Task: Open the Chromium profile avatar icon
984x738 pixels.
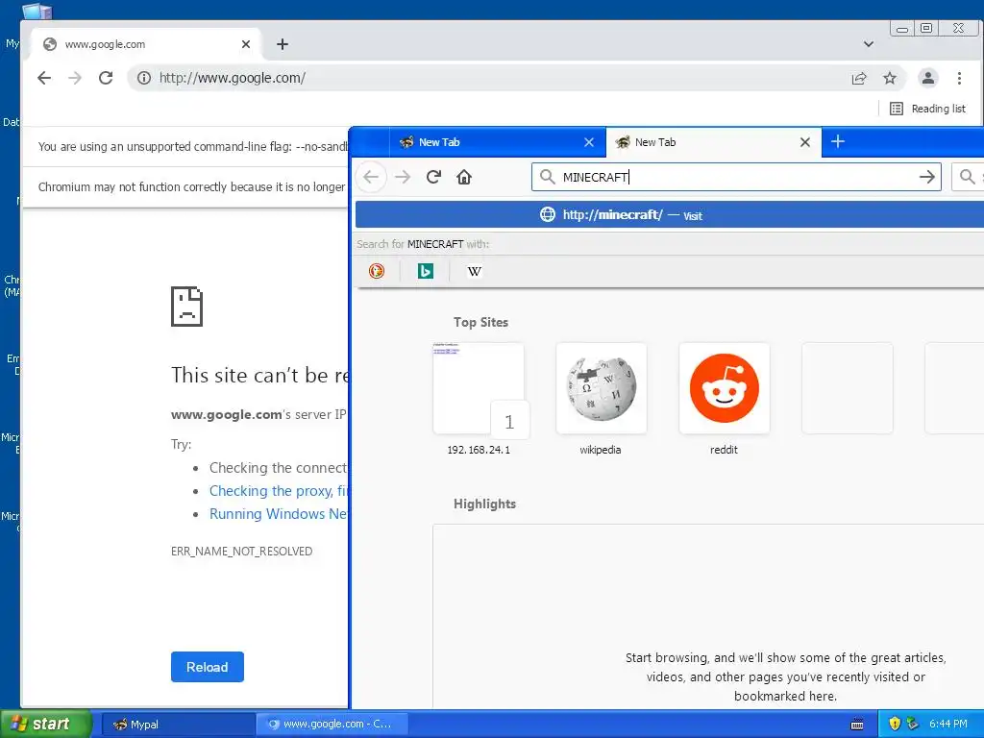Action: tap(927, 78)
